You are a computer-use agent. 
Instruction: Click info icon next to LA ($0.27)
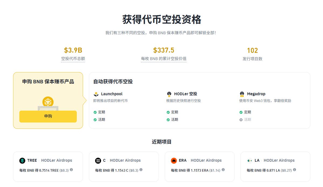click(x=294, y=170)
